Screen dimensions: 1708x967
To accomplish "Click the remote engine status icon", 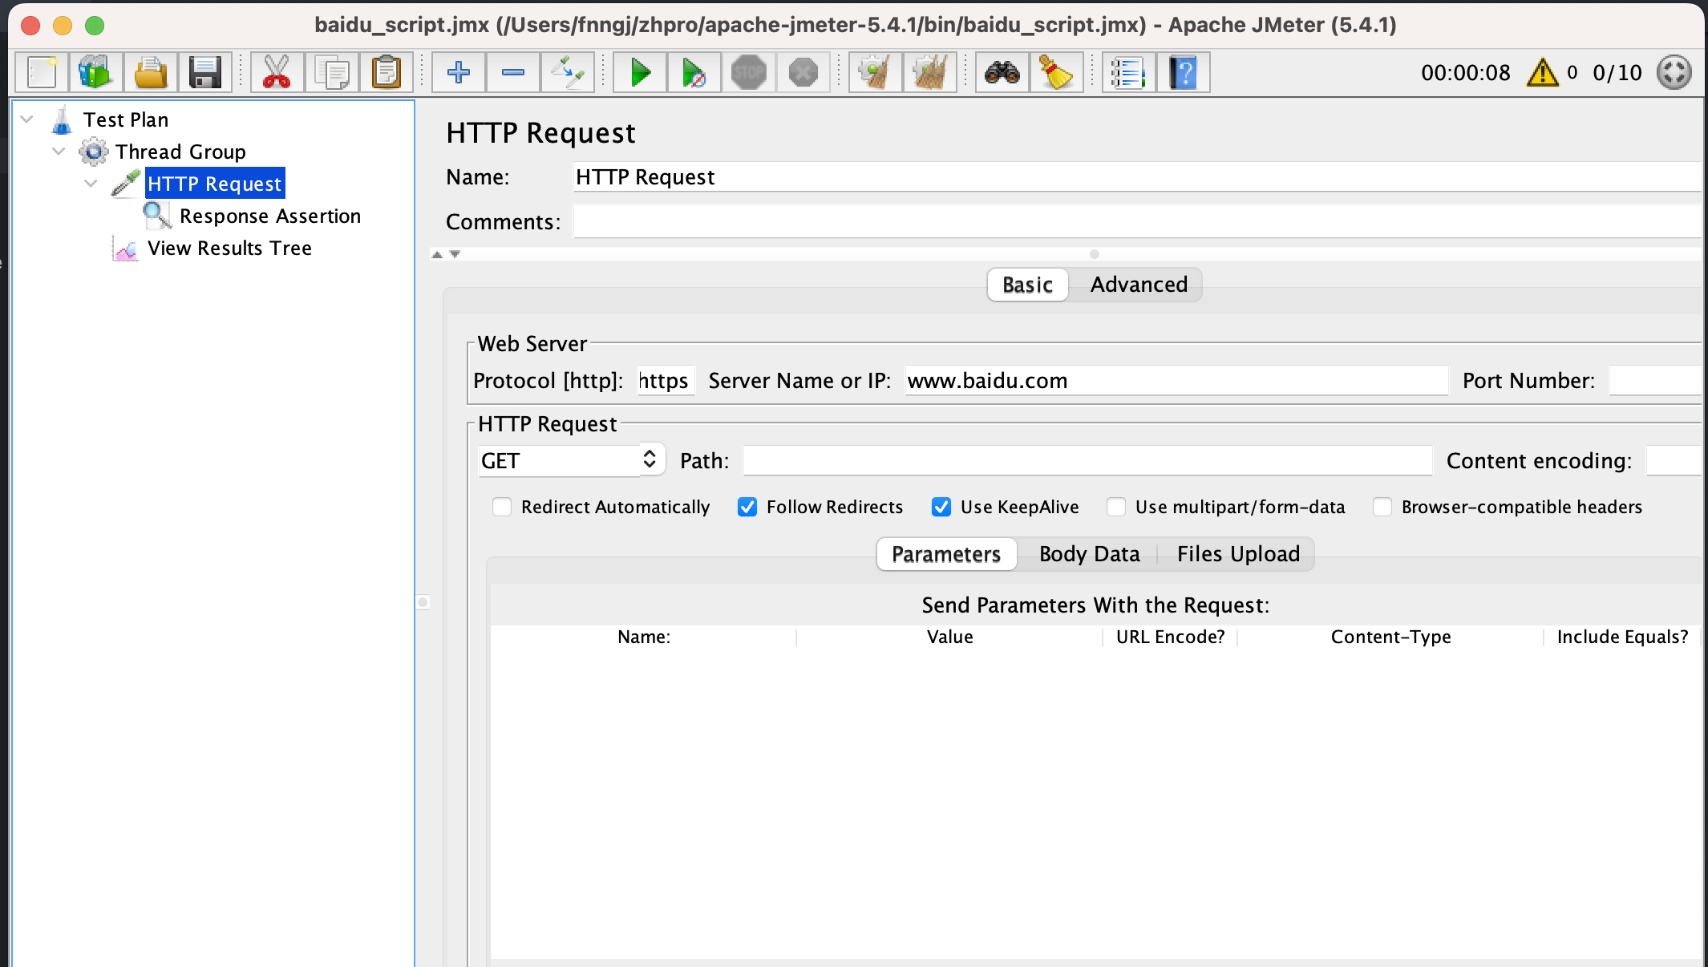I will [1674, 73].
